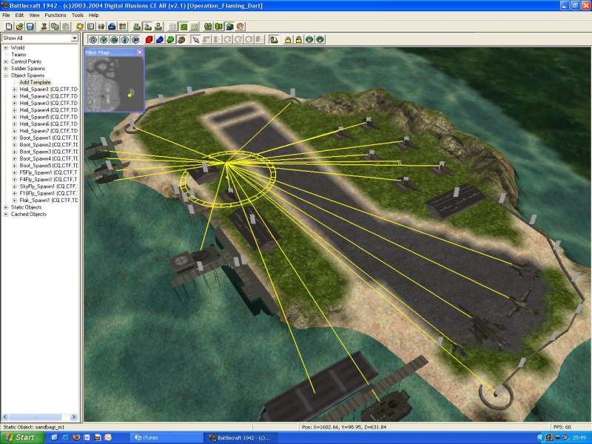Click the sun lighting settings icon
This screenshot has height=444, width=592.
80,27
